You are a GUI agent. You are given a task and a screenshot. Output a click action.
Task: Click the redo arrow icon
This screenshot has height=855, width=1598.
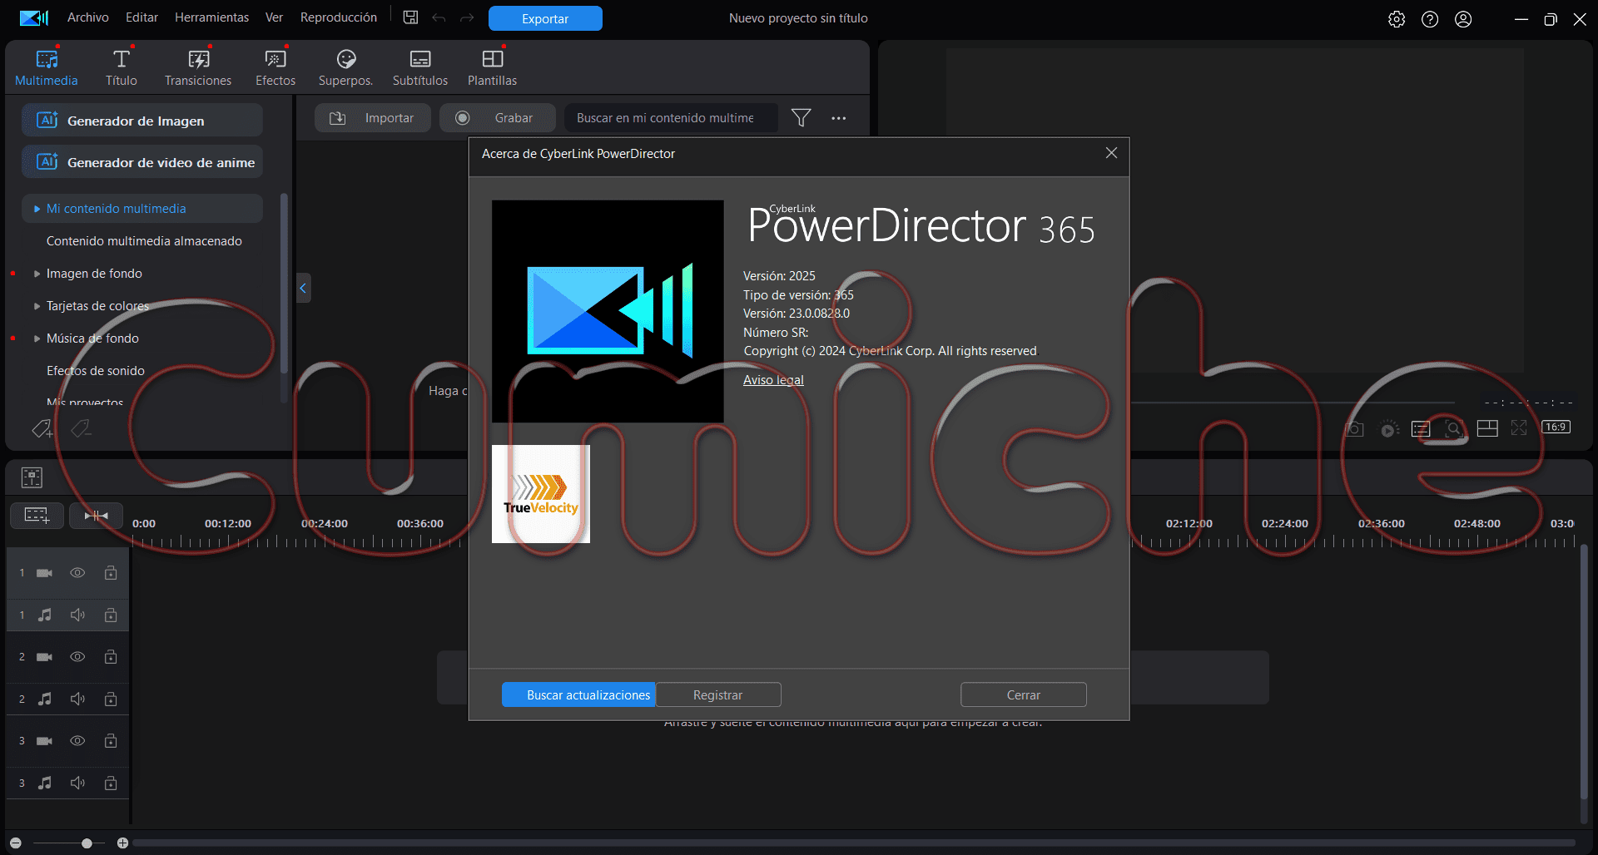coord(467,18)
